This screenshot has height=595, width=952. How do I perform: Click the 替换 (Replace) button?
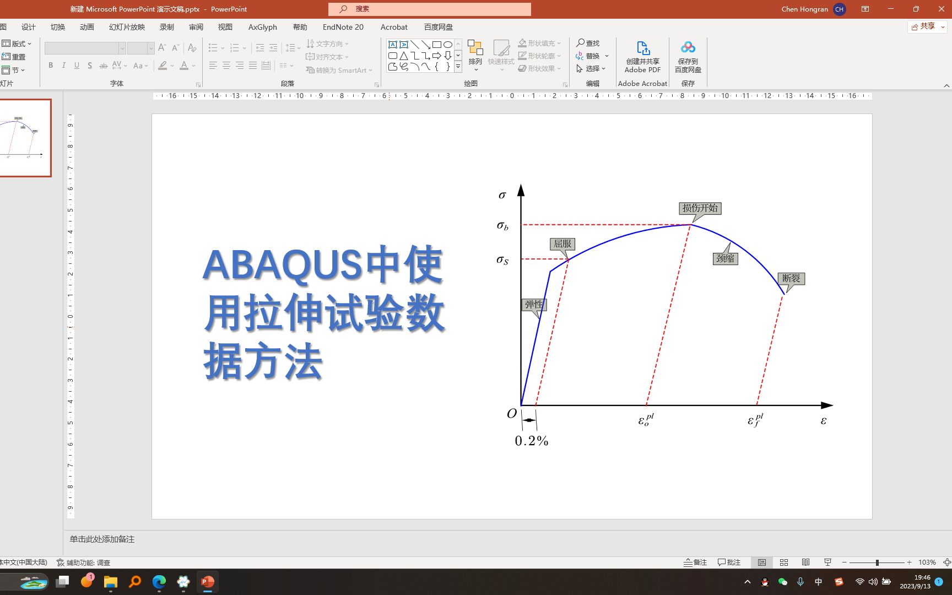point(592,56)
